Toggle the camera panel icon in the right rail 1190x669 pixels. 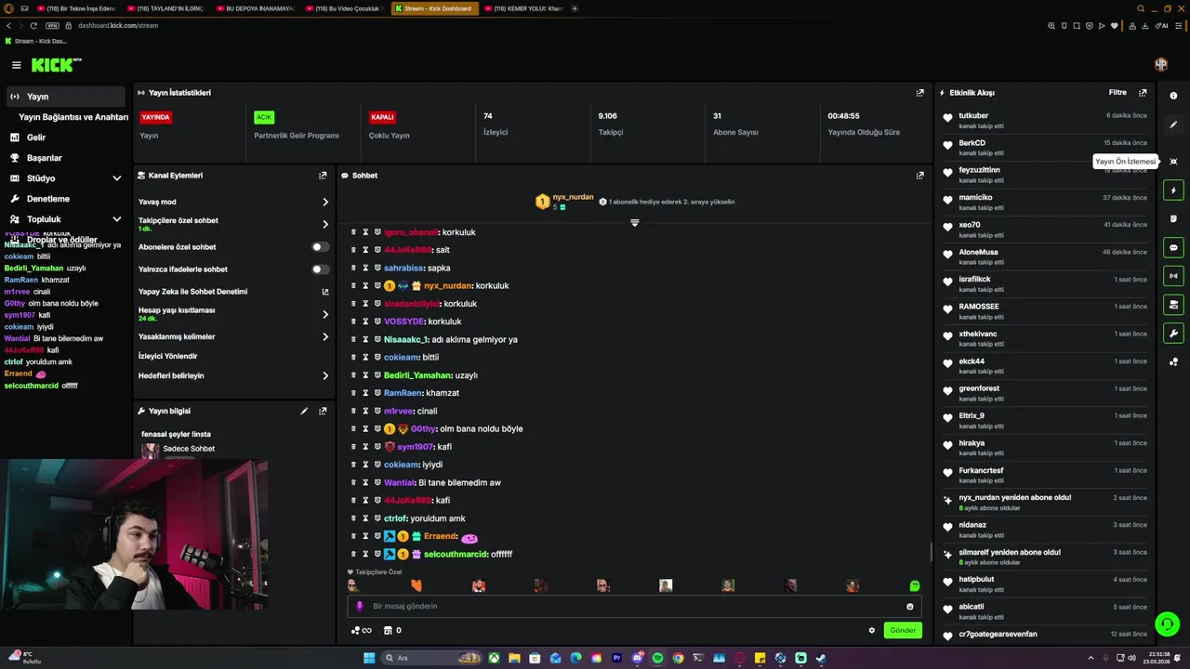tap(1173, 305)
